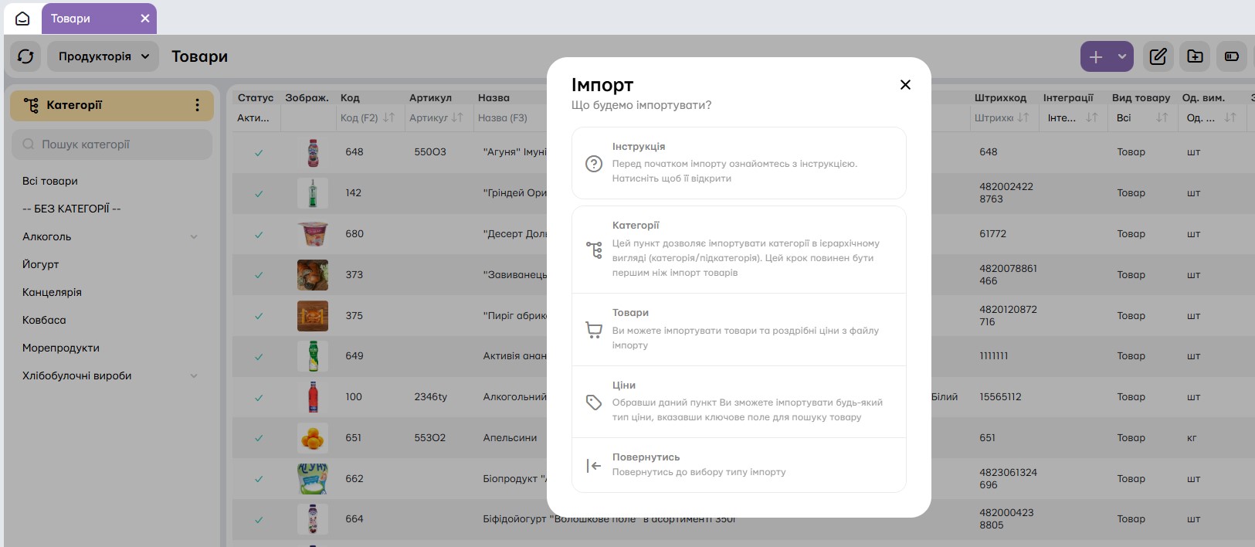Image resolution: width=1255 pixels, height=547 pixels.
Task: Click the add folder icon
Action: click(x=1195, y=56)
